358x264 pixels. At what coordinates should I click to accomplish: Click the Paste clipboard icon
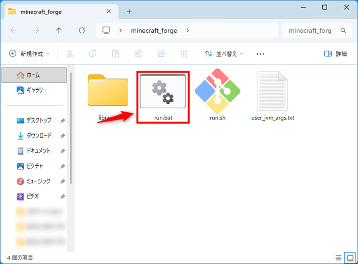point(115,54)
